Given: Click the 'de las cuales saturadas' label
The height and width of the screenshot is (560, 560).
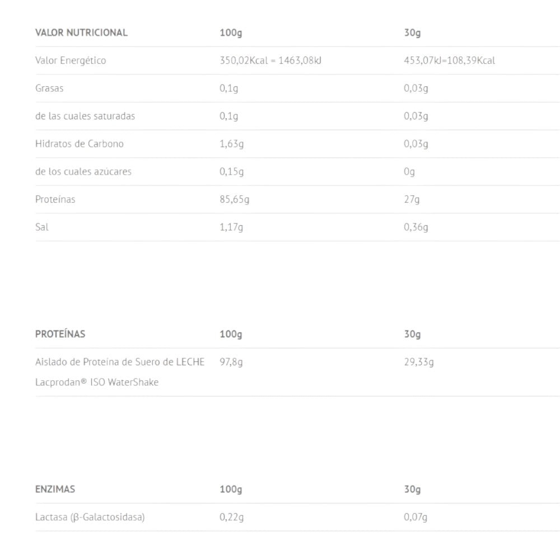Looking at the screenshot, I should tap(85, 116).
